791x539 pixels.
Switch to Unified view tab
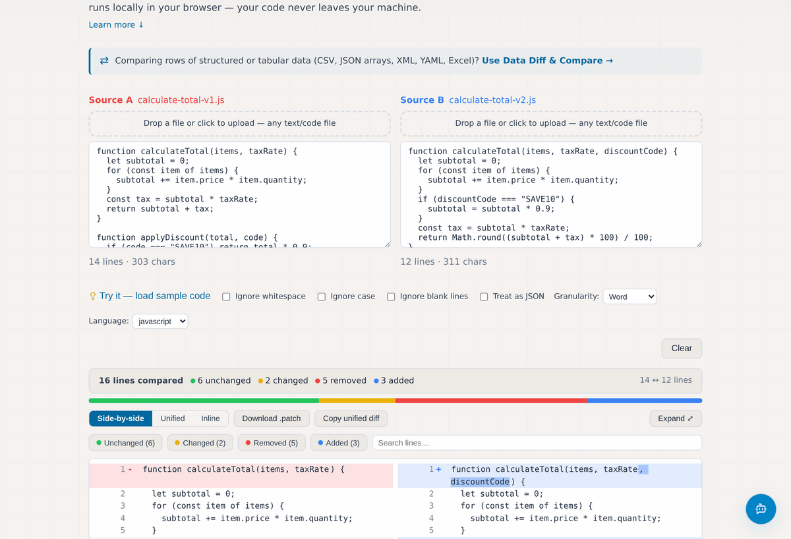pos(173,418)
